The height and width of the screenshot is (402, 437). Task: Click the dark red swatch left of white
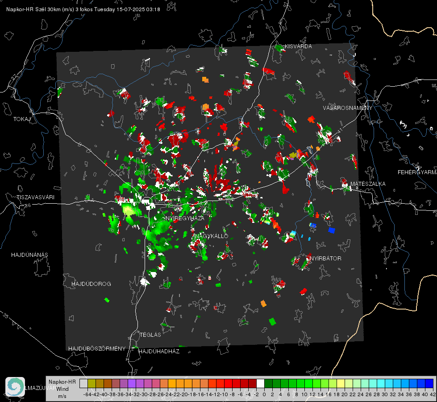[x=252, y=383]
